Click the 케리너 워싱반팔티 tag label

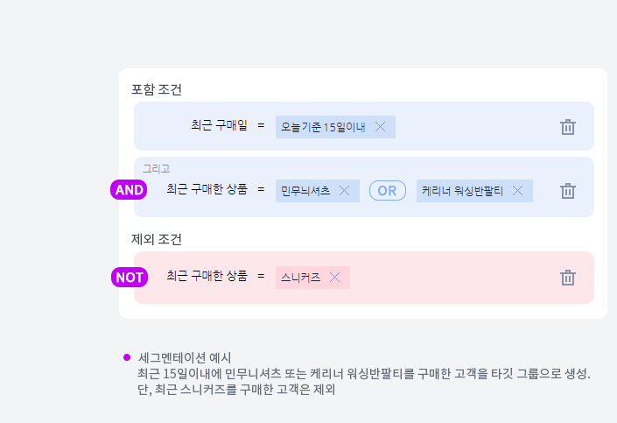click(462, 191)
